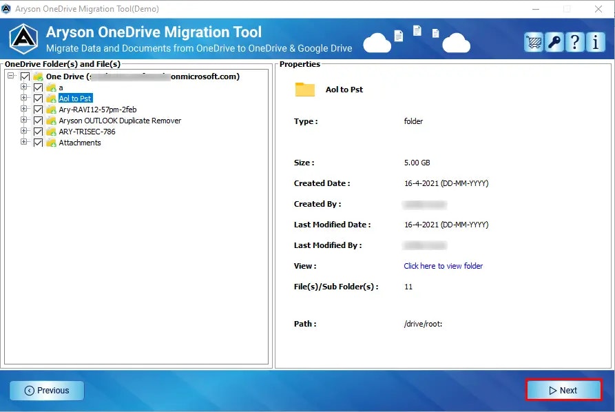Click Aol to Pst title in Properties
Screen dimensions: 615x412
pyautogui.click(x=344, y=90)
